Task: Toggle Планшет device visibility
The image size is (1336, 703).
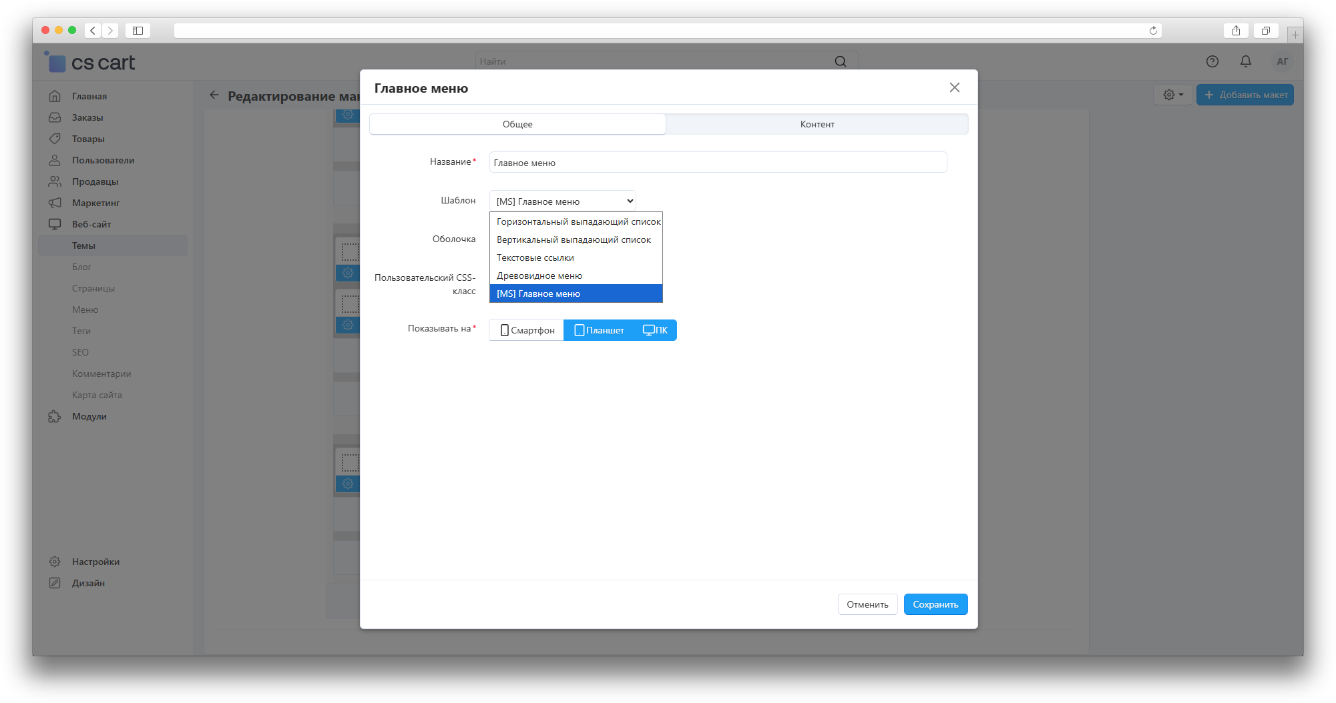Action: [599, 330]
